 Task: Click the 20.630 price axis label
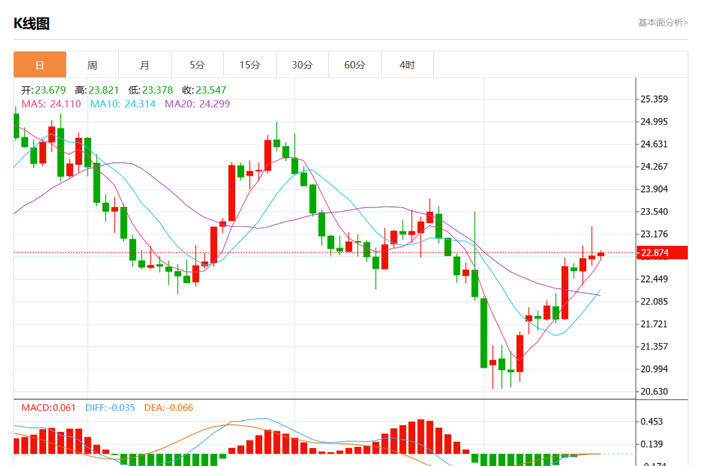click(x=654, y=392)
